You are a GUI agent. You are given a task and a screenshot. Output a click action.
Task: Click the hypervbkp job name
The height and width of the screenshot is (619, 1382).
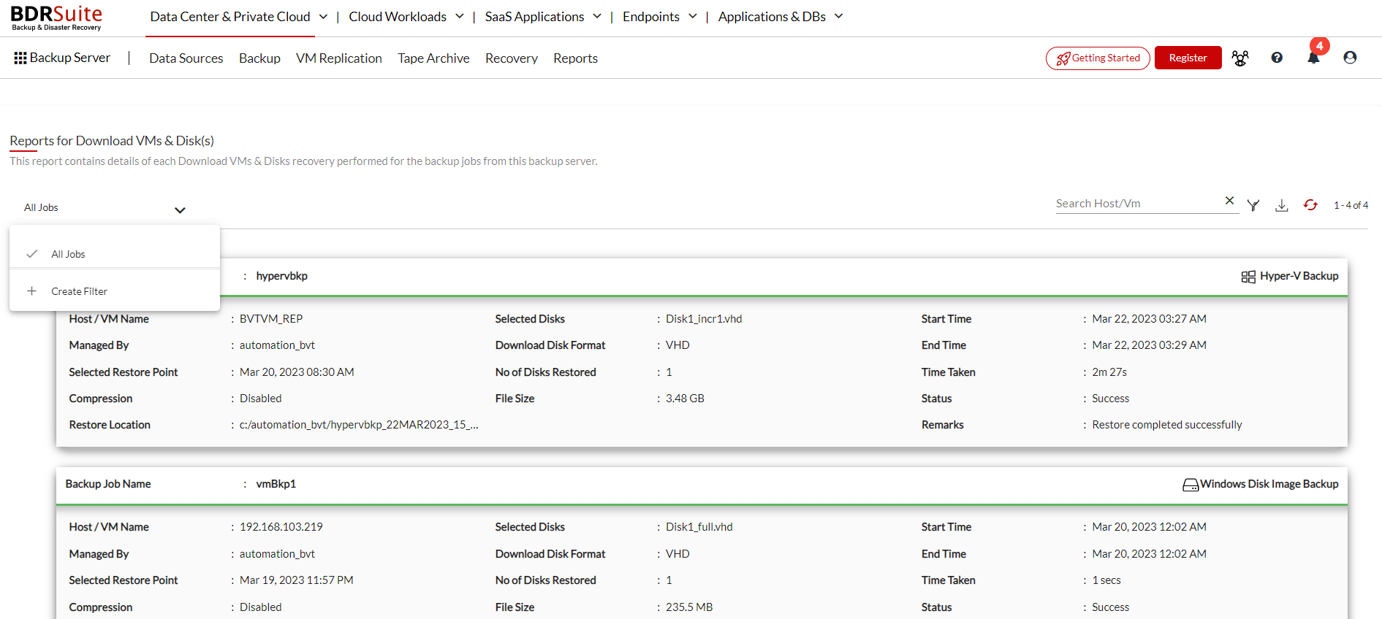(x=282, y=276)
